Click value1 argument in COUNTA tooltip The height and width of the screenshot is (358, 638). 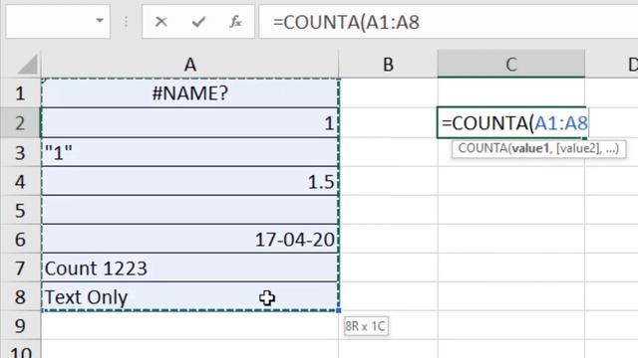click(530, 148)
